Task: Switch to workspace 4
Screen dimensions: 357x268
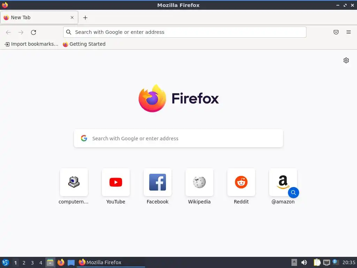Action: 41,263
